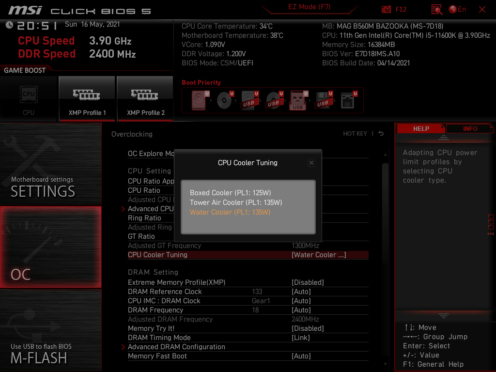Click the date Sun 16 May, 2021

[93, 24]
